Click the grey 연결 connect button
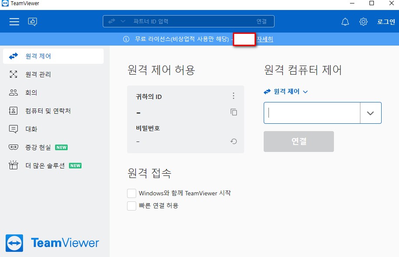Image resolution: width=399 pixels, height=257 pixels. pyautogui.click(x=299, y=142)
